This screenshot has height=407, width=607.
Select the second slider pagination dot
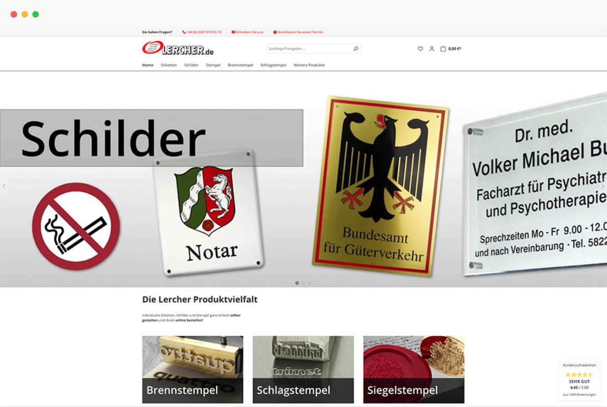click(303, 283)
